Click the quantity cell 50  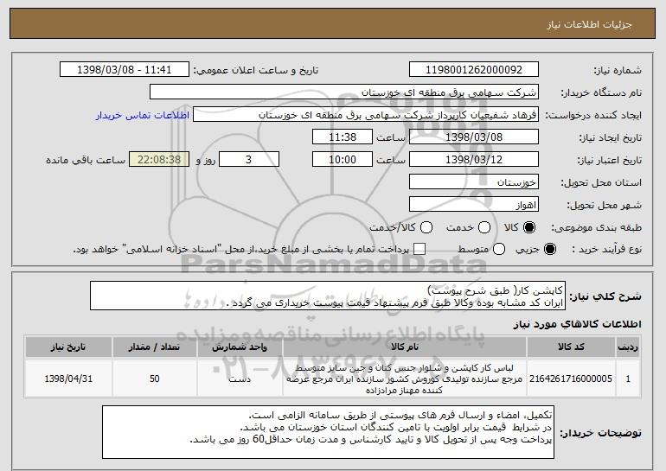[x=154, y=379]
